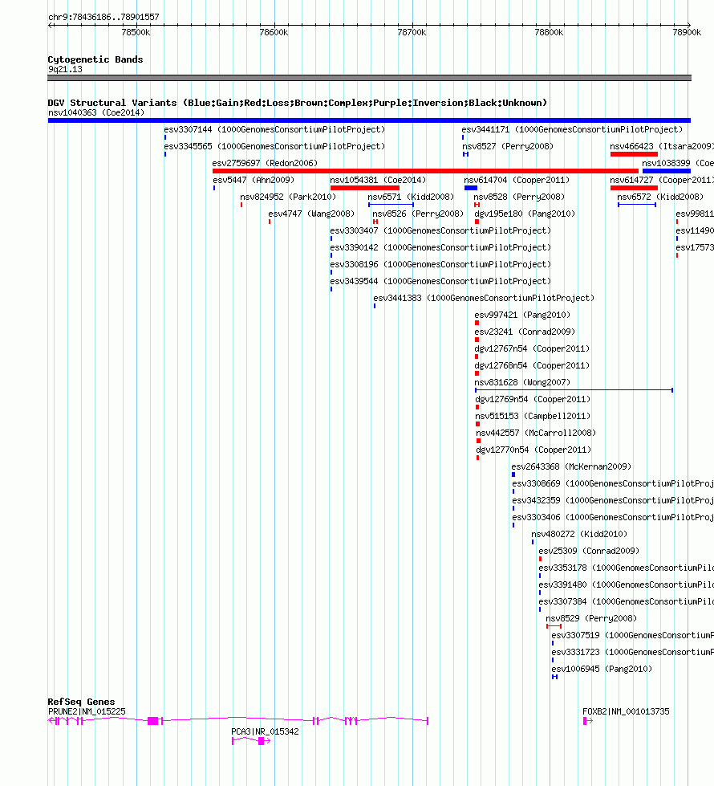Click the RefSeq Genes track title

[81, 702]
